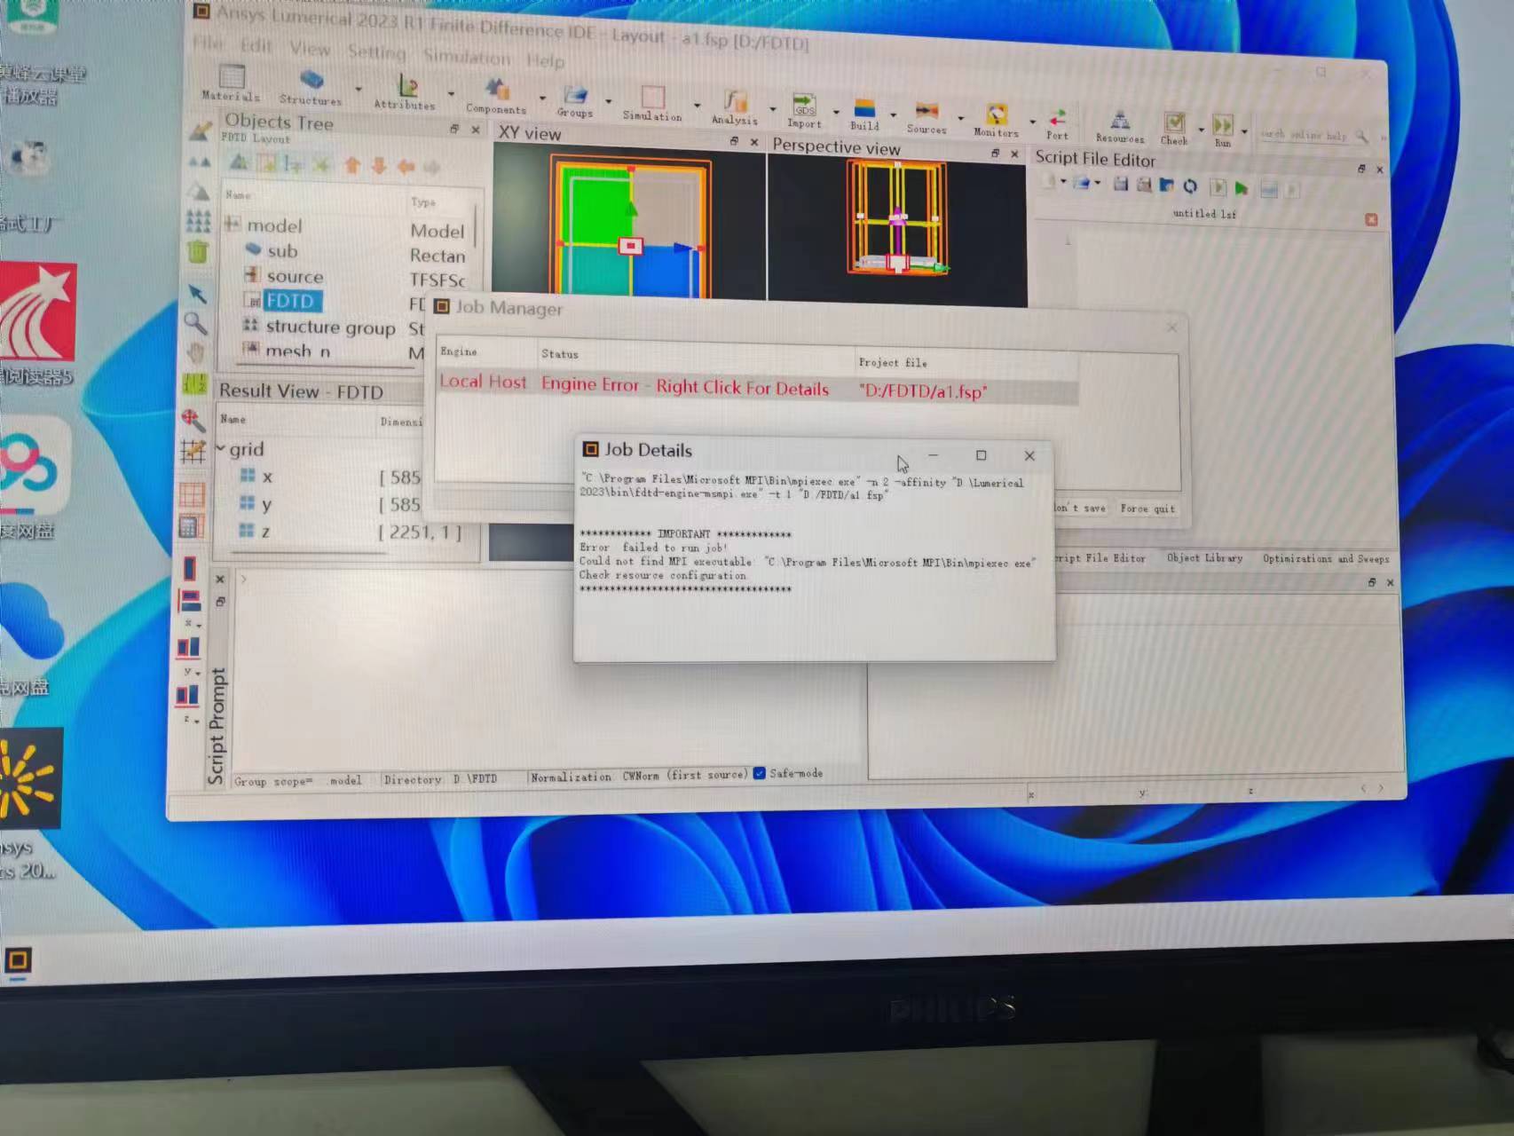Click the GDS Import icon
The image size is (1514, 1136).
click(804, 106)
